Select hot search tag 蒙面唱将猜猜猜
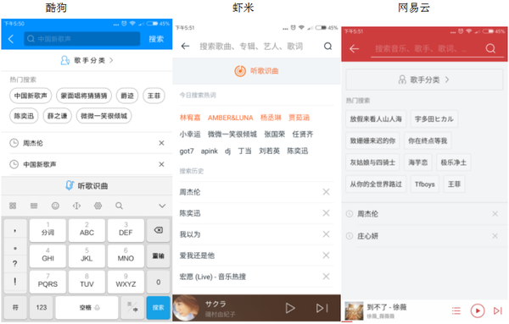Image resolution: width=509 pixels, height=324 pixels. 84,96
